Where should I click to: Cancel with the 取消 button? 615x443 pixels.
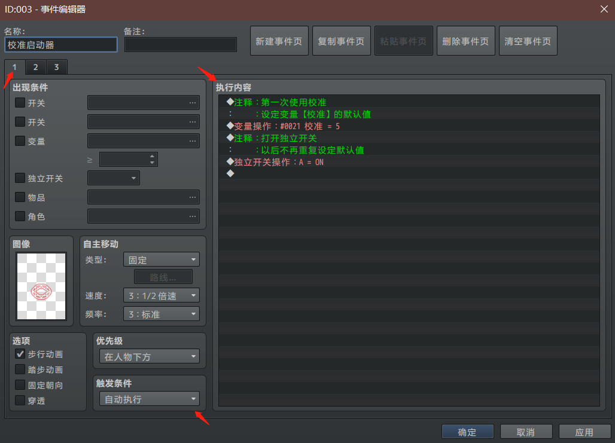[x=526, y=432]
